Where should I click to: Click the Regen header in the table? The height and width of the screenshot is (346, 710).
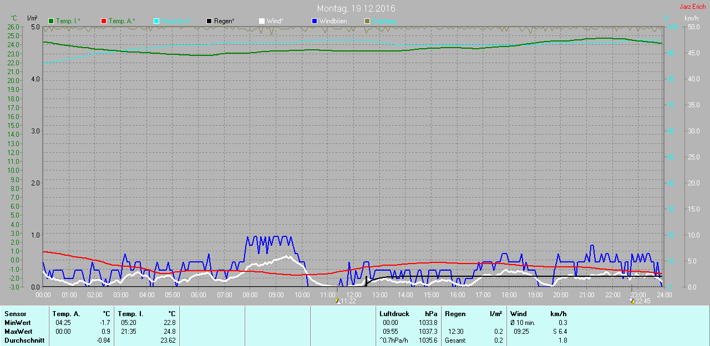(455, 314)
